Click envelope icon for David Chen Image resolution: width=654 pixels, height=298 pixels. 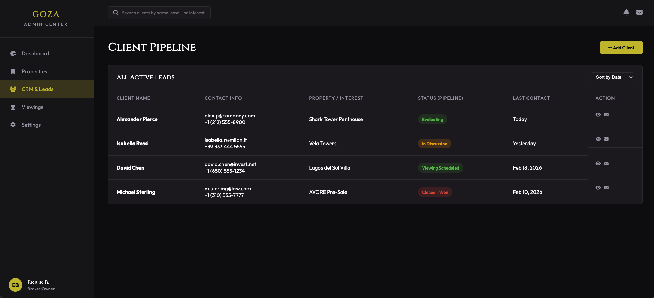pyautogui.click(x=606, y=163)
